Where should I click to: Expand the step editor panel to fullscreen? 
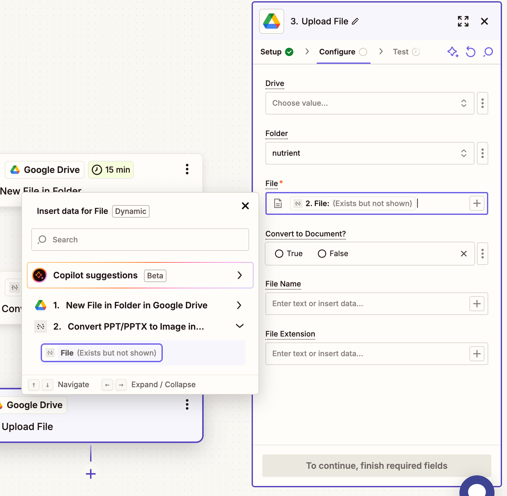point(463,22)
